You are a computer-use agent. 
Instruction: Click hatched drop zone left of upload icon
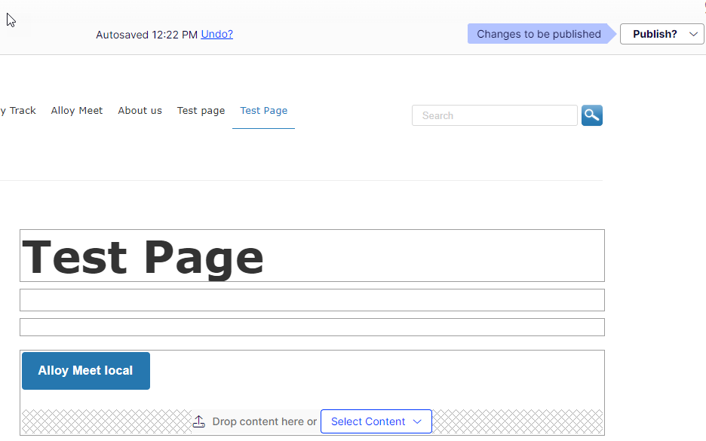106,421
